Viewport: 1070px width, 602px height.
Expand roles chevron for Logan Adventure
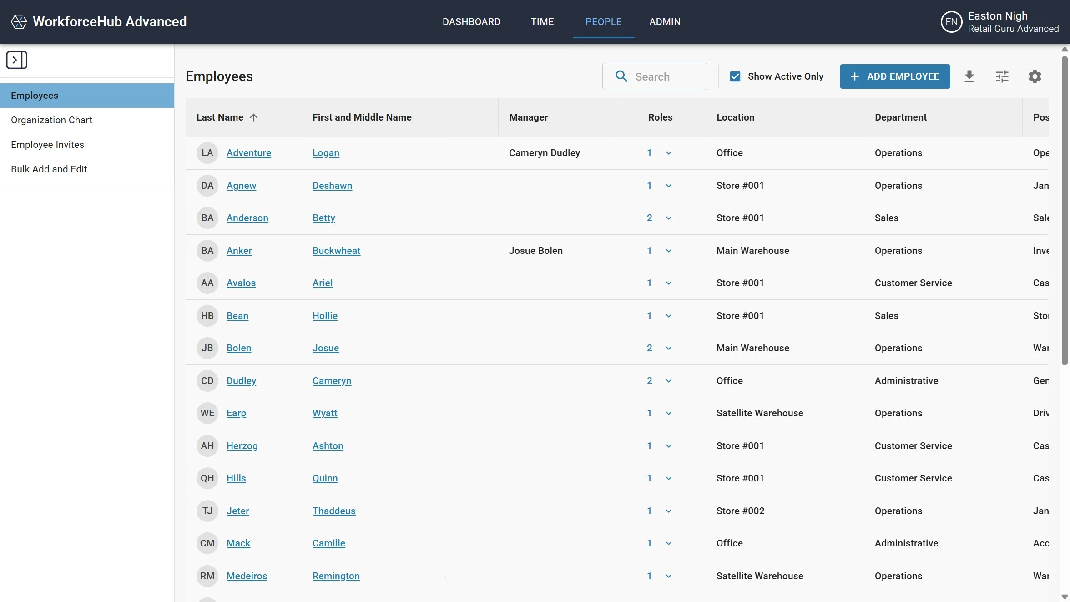coord(669,153)
